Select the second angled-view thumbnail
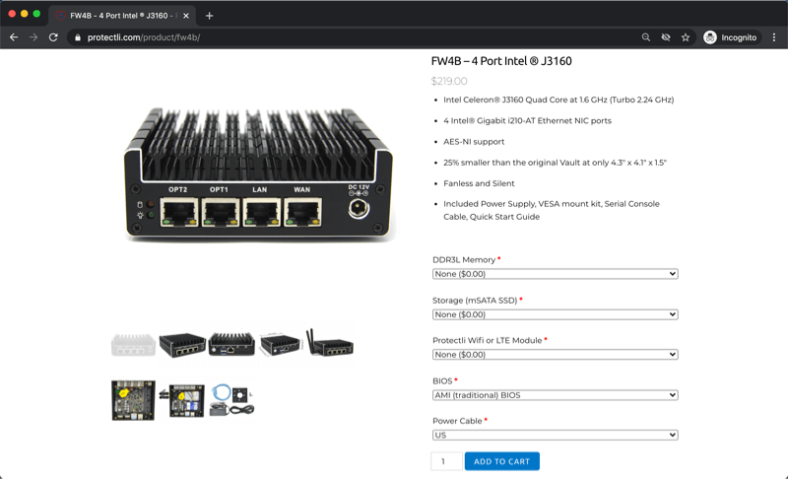The height and width of the screenshot is (479, 788). (182, 345)
